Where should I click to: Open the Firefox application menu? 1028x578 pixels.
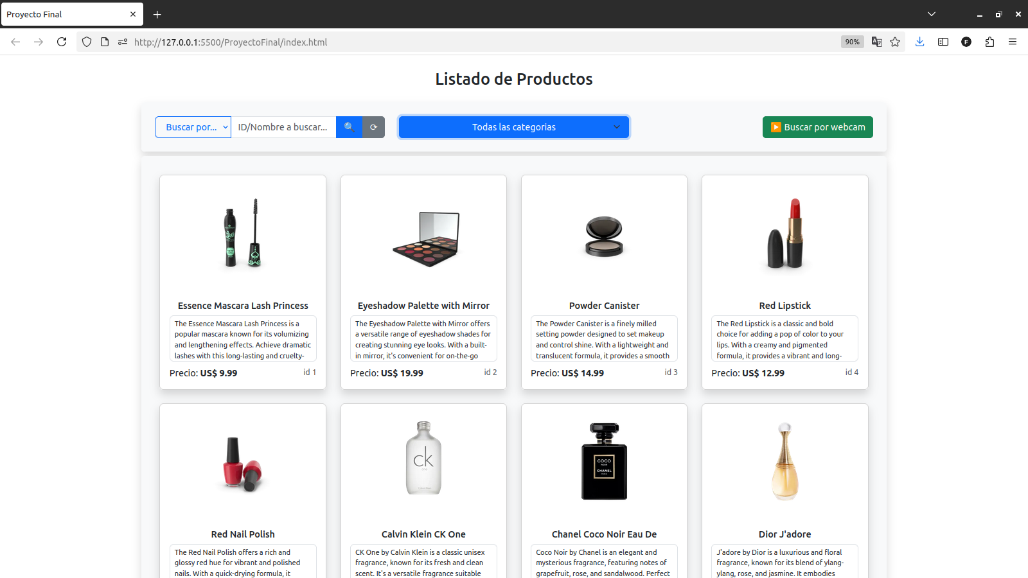tap(1013, 42)
